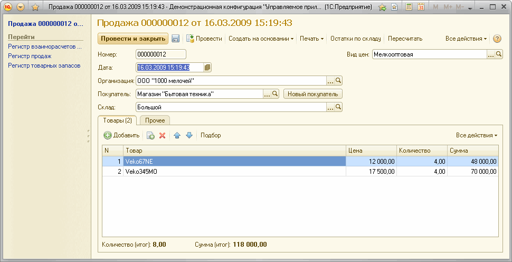Expand the small title-bar tools dropdown arrow

coord(470,8)
